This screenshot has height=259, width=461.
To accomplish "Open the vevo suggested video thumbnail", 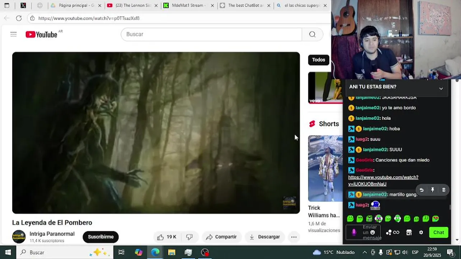I will pos(325,88).
